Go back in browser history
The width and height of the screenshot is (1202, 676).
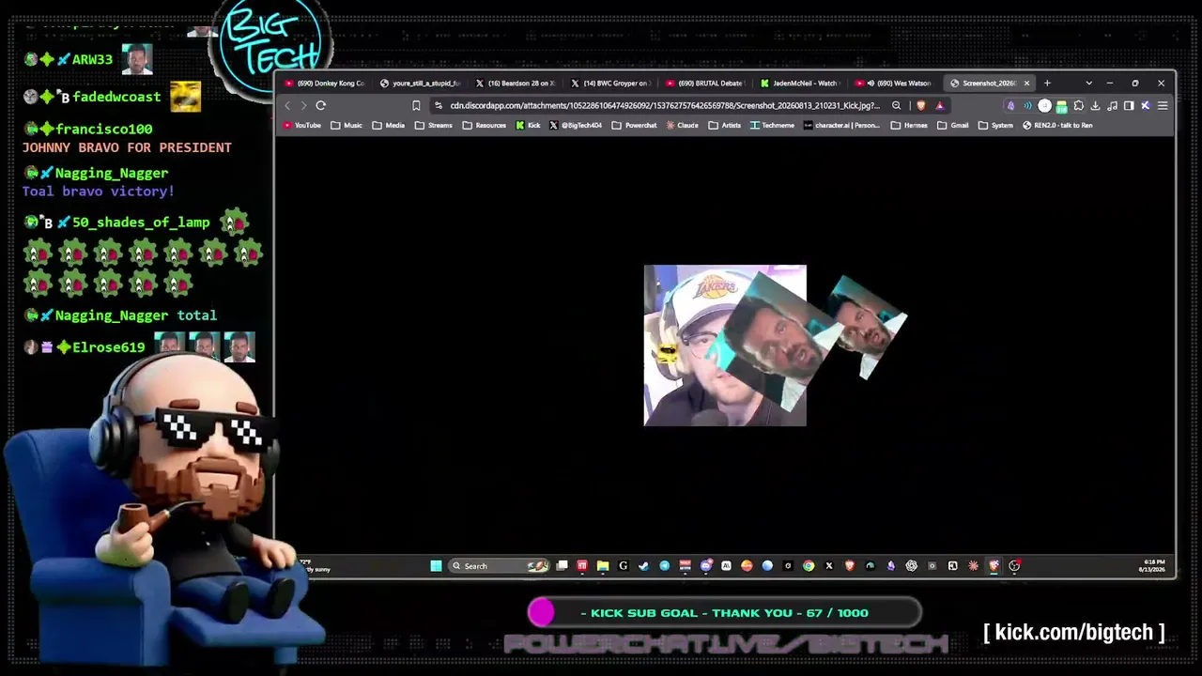tap(287, 106)
